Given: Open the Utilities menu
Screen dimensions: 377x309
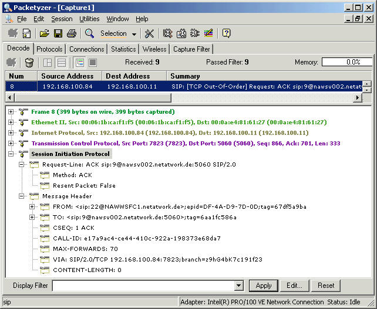Looking at the screenshot, I should tap(89, 19).
